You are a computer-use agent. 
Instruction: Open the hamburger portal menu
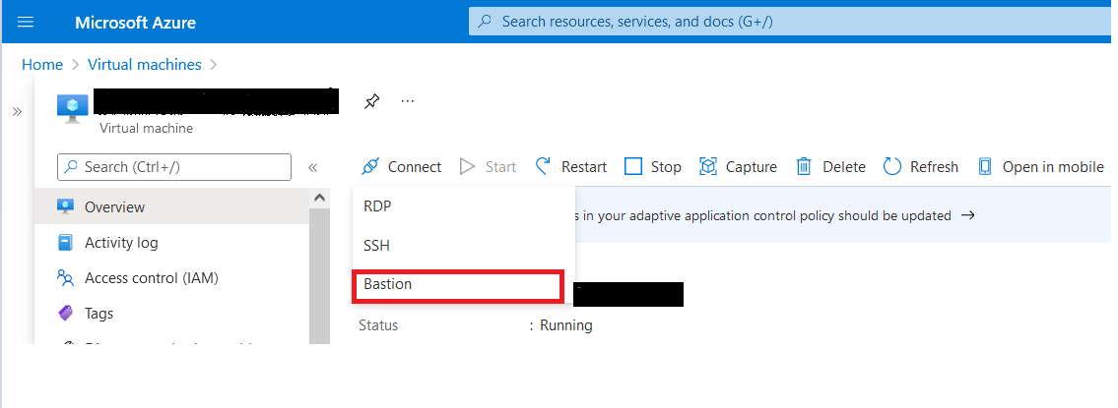pyautogui.click(x=27, y=22)
